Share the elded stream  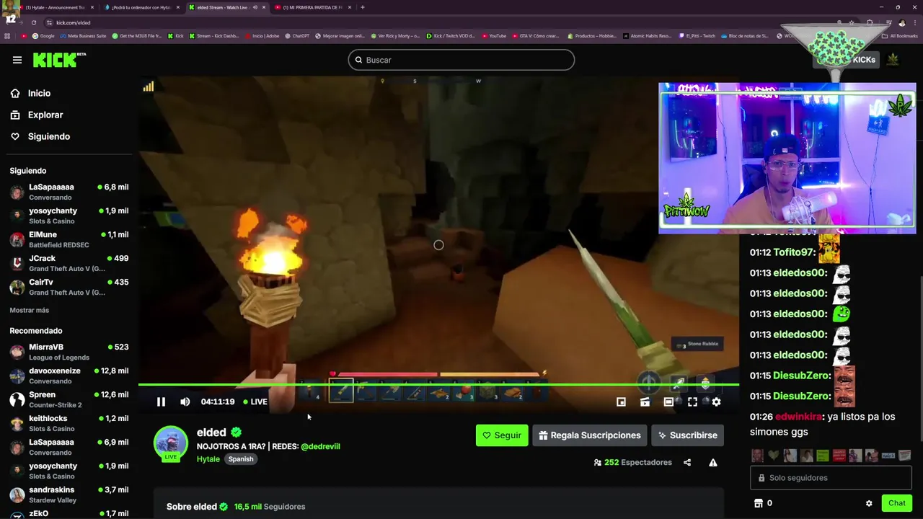click(x=687, y=462)
